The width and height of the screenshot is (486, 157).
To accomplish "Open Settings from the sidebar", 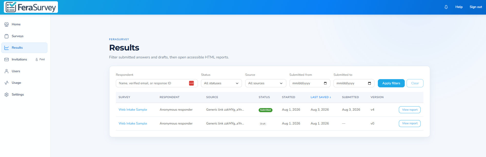I will point(24,95).
